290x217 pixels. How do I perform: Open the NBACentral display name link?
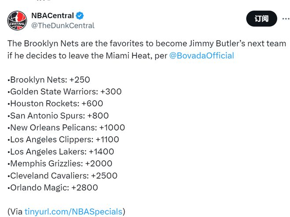pos(53,15)
